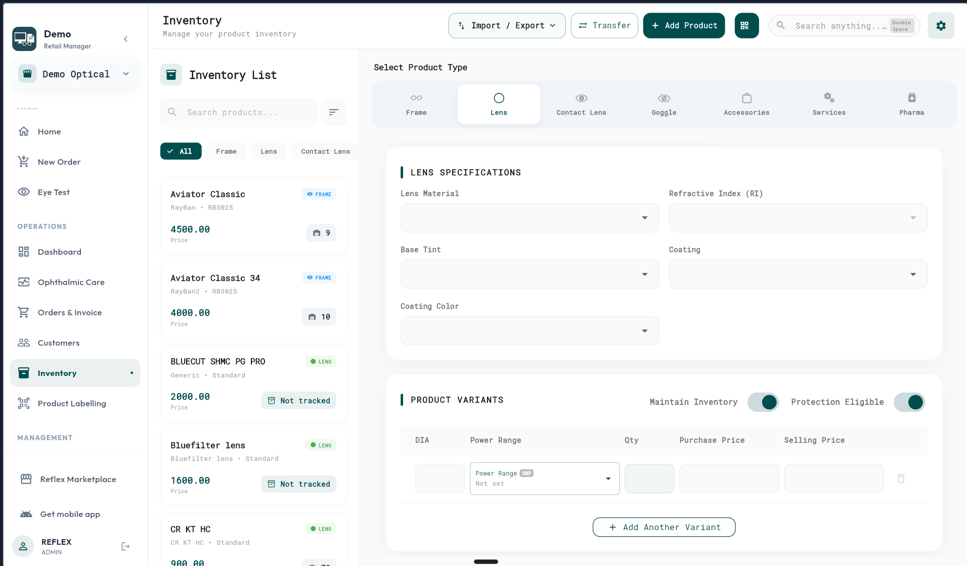Click the Add Product button
The image size is (967, 566).
click(684, 25)
